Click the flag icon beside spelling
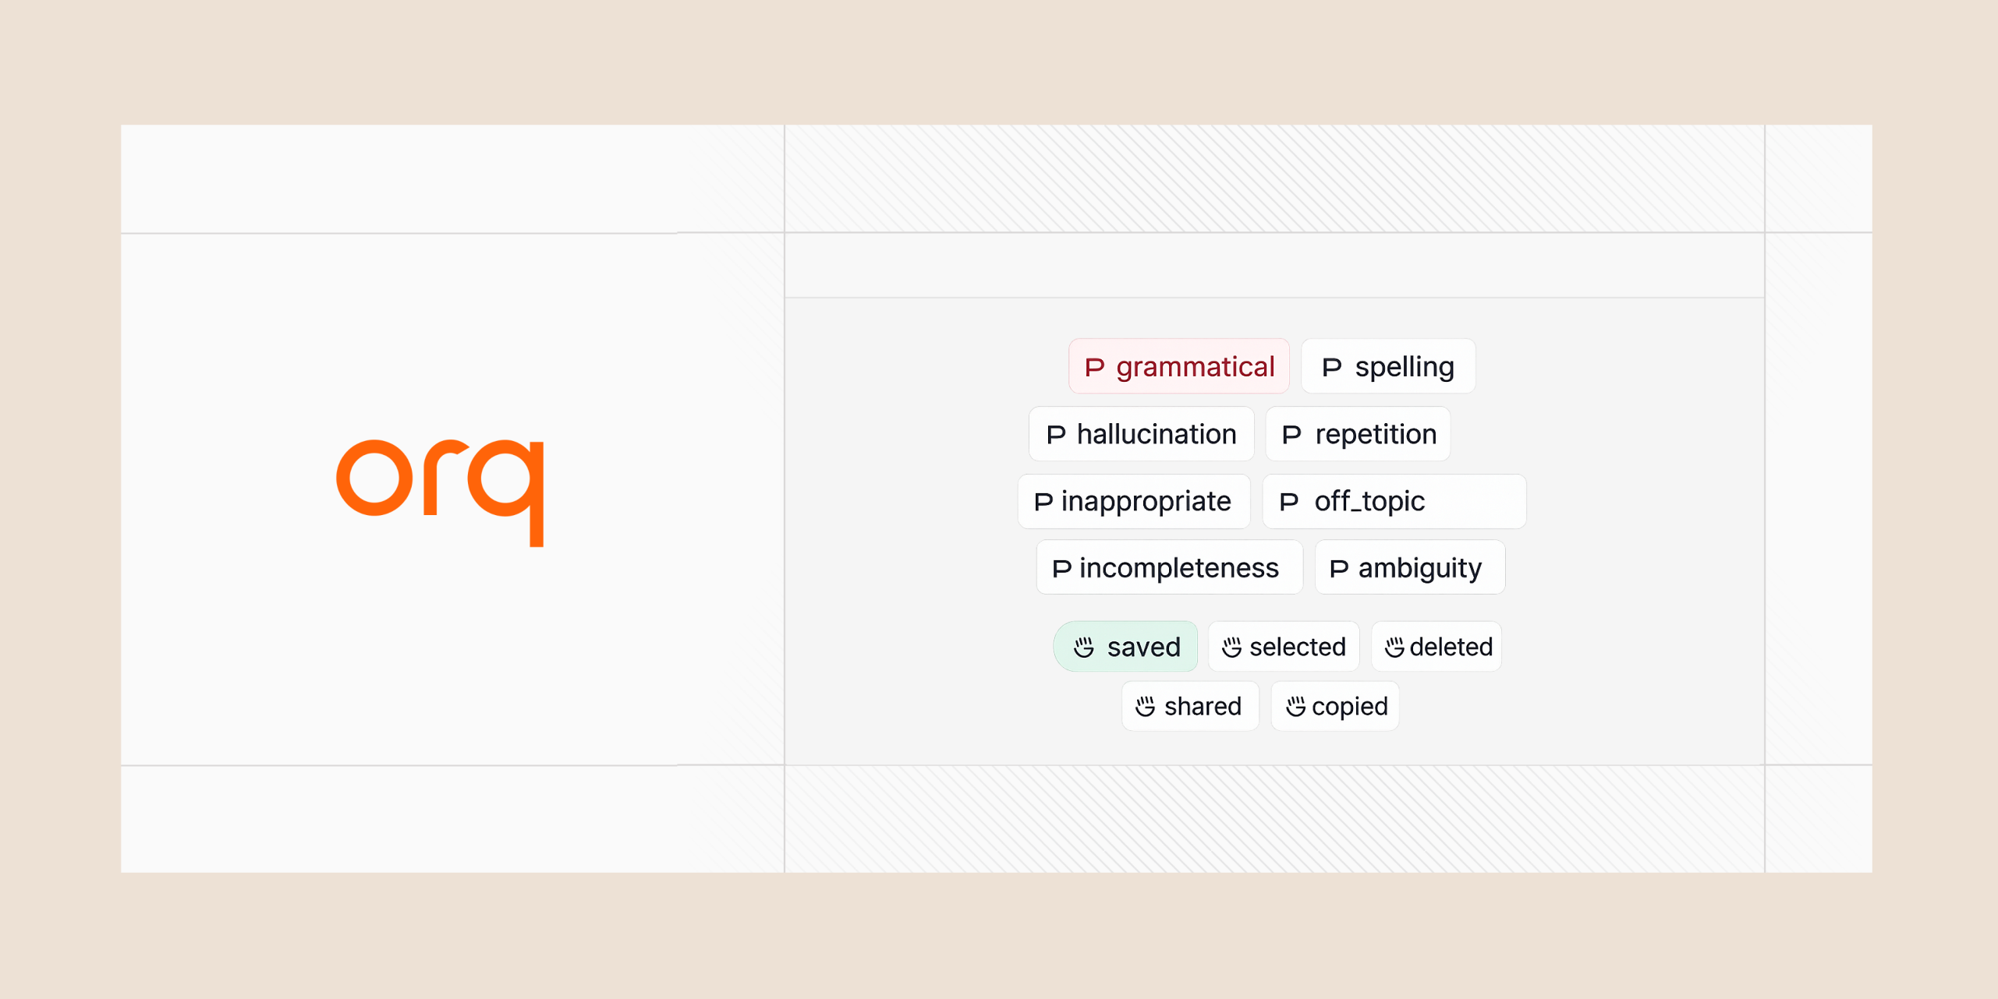 tap(1331, 367)
